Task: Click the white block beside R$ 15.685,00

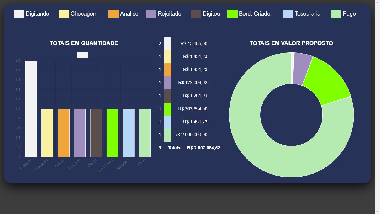Action: click(x=167, y=43)
